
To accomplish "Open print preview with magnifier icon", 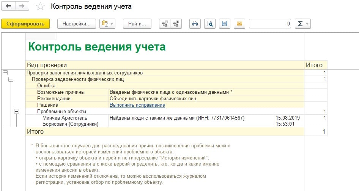I will (x=209, y=24).
